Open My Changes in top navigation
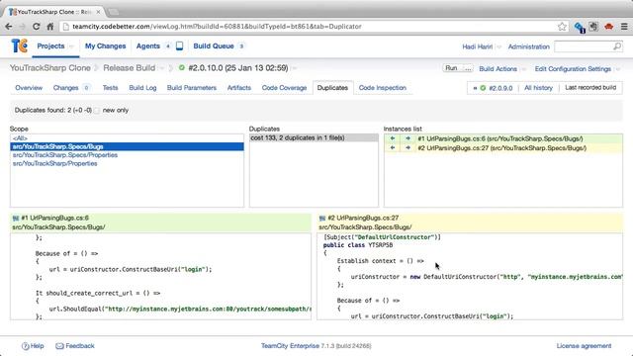Screen dimensions: 633x356 [106, 46]
